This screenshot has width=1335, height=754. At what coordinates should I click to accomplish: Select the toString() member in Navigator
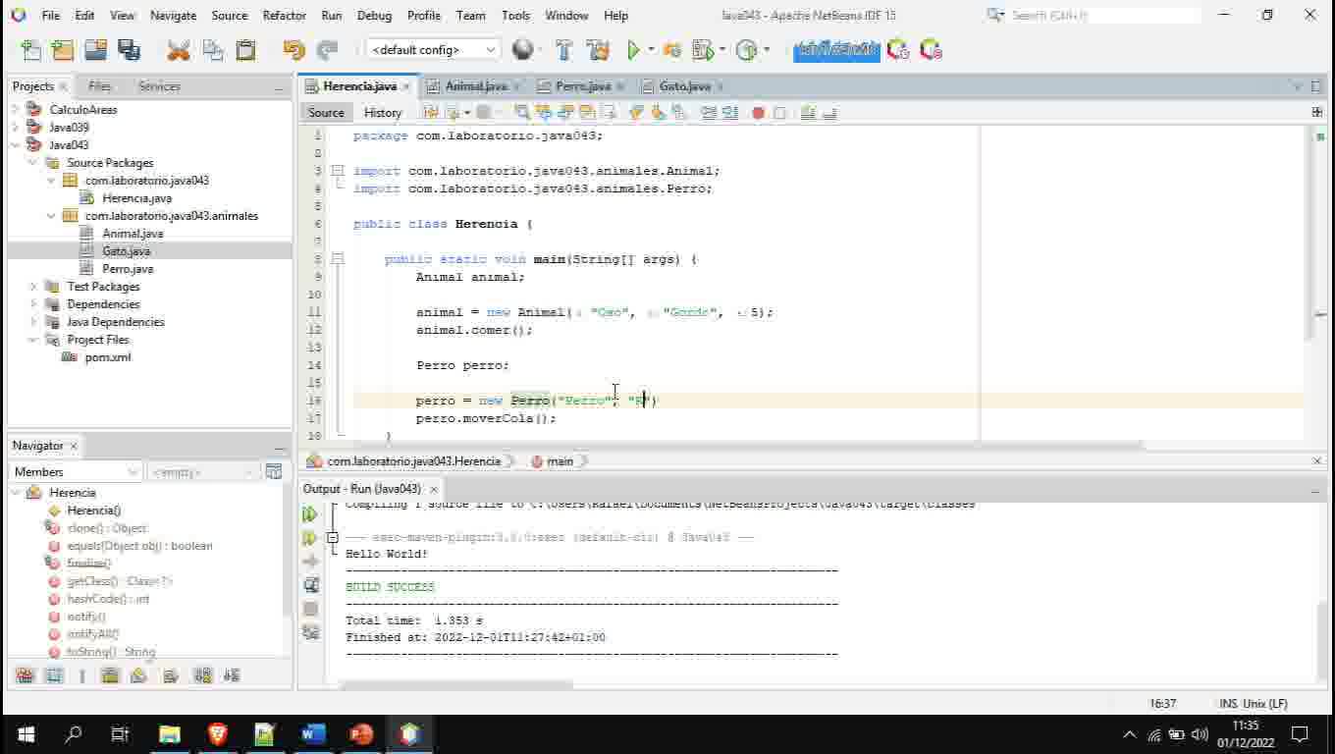[x=111, y=652]
